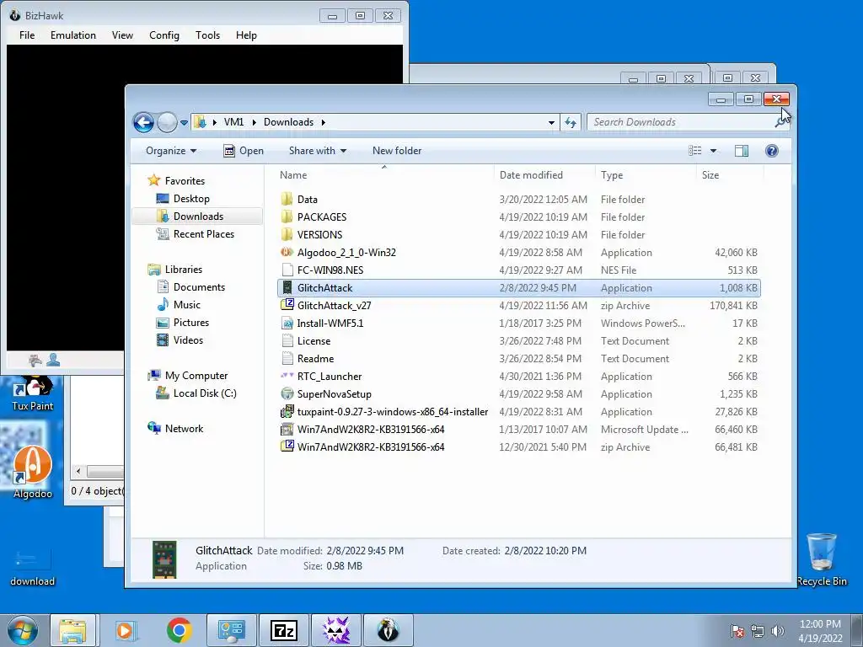
Task: Click Google Chrome in the taskbar
Action: [x=179, y=630]
